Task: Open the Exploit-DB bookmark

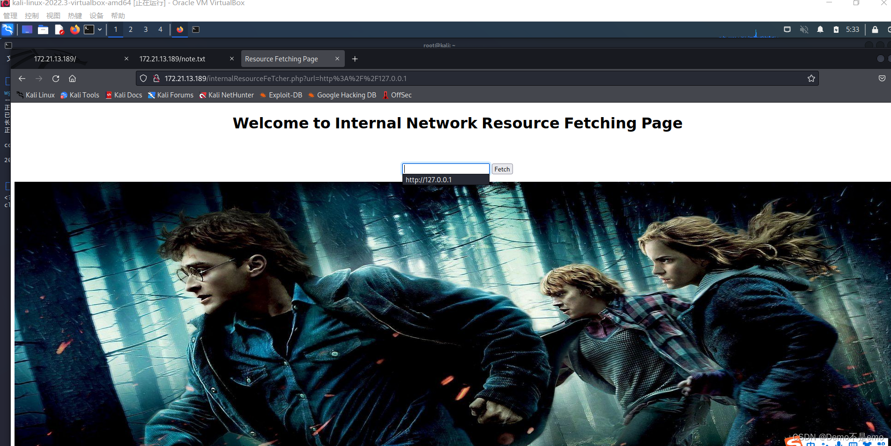Action: tap(281, 95)
